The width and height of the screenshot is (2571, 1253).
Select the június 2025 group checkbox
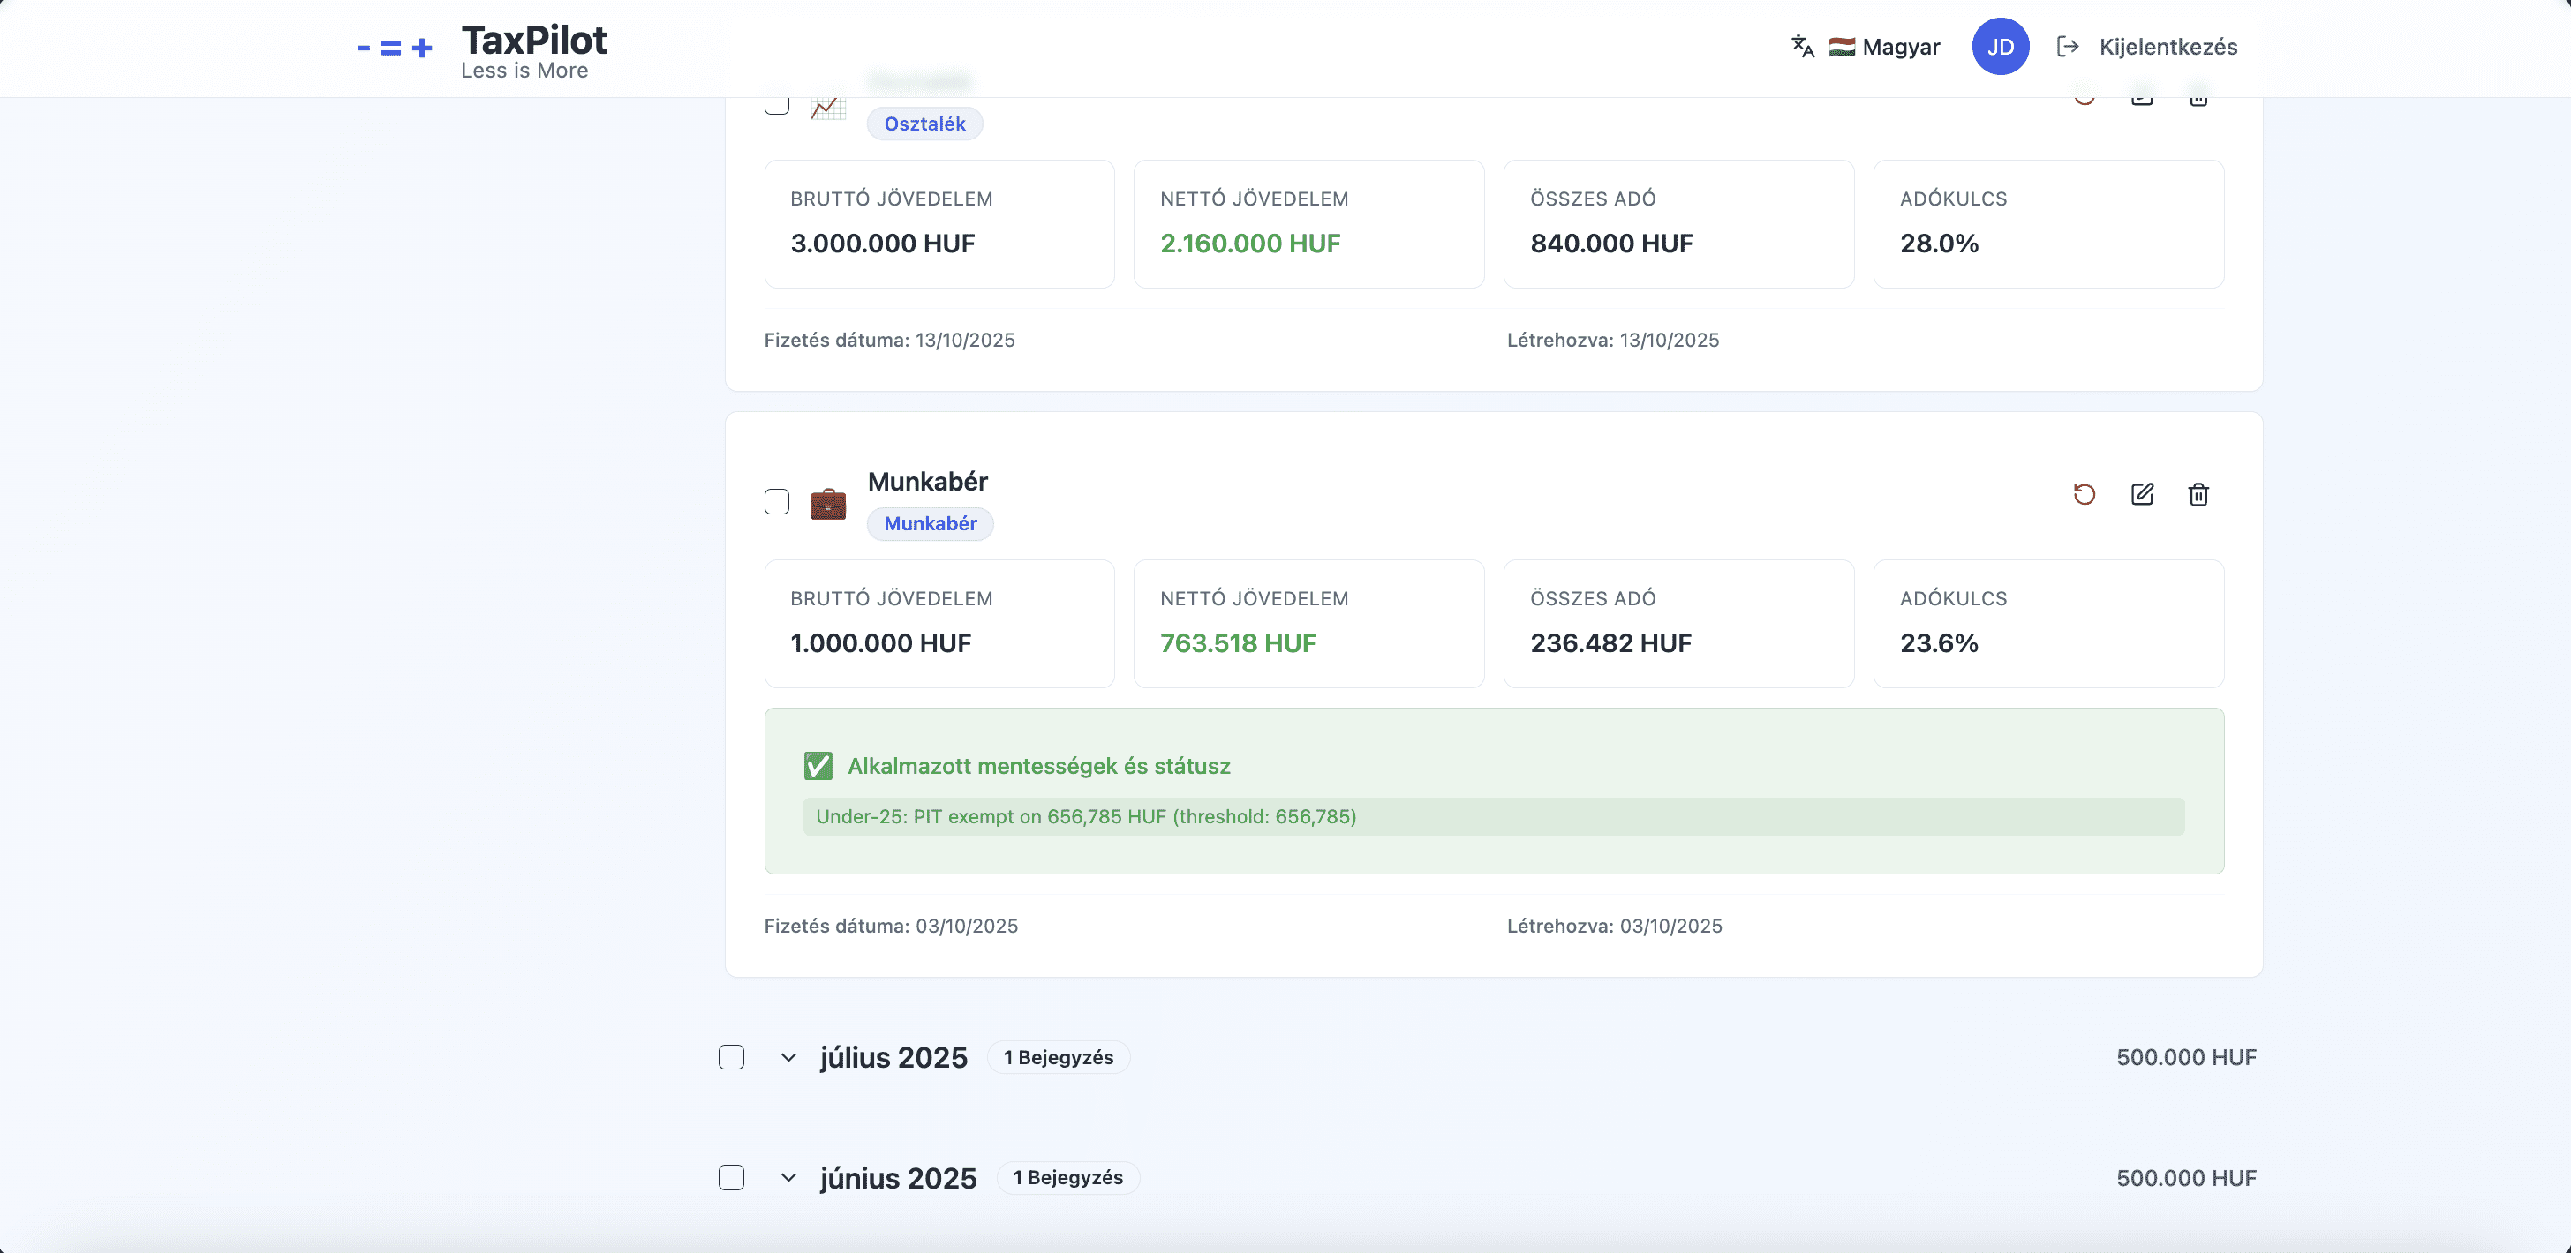pyautogui.click(x=732, y=1178)
